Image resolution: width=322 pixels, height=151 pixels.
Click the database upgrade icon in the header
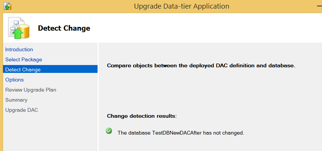pos(19,28)
